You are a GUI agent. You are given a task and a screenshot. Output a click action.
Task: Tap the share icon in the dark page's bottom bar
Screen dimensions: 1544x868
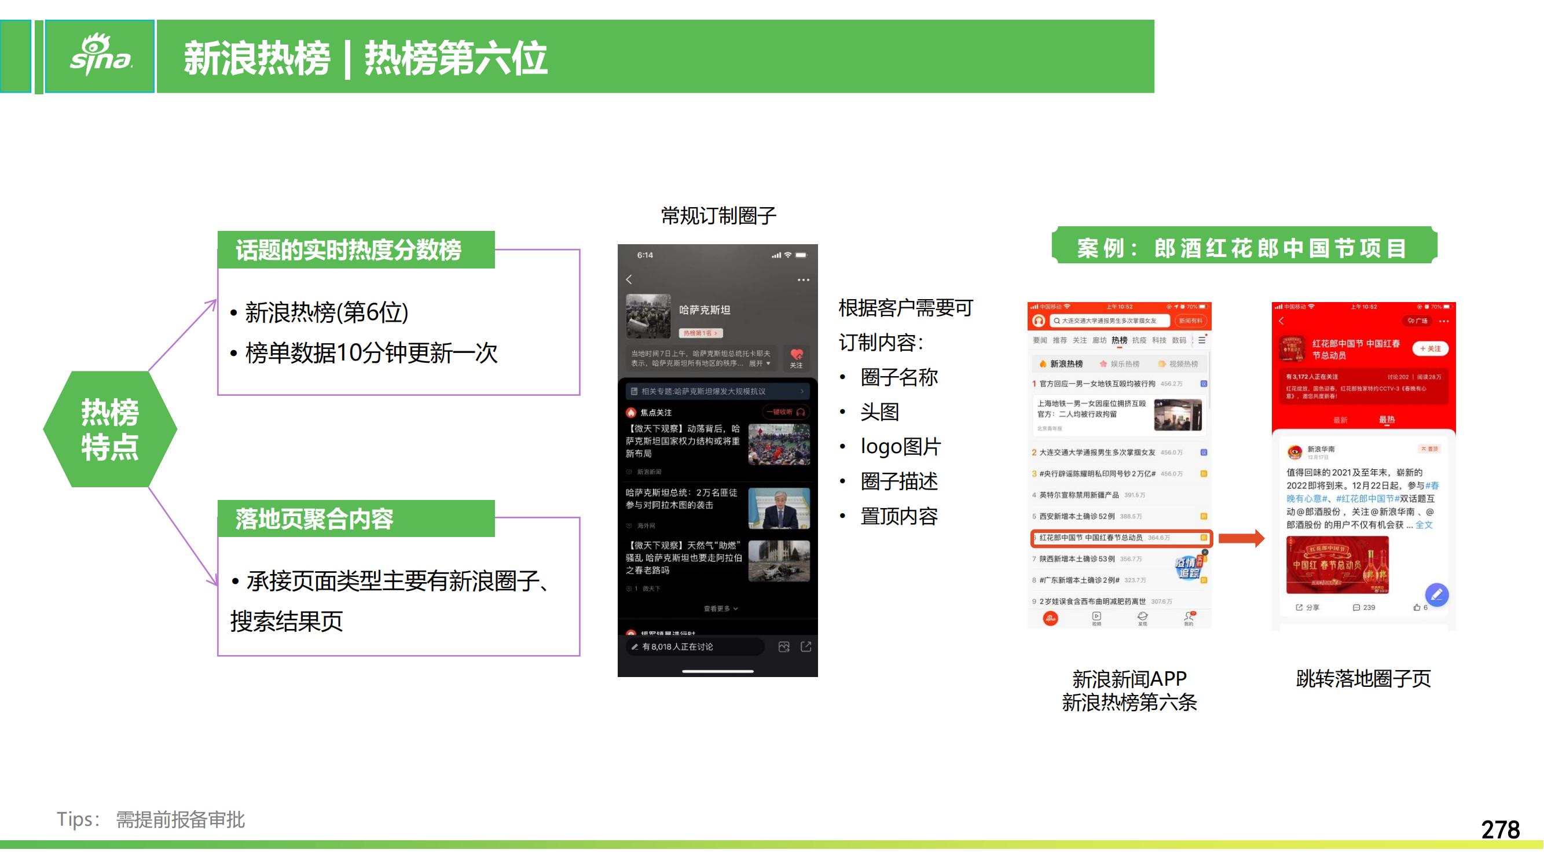[805, 646]
